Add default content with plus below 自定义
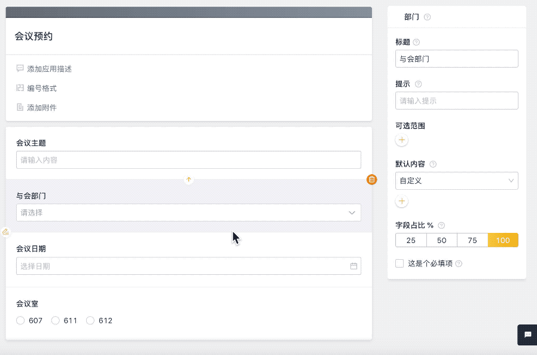The height and width of the screenshot is (355, 537). coord(402,201)
